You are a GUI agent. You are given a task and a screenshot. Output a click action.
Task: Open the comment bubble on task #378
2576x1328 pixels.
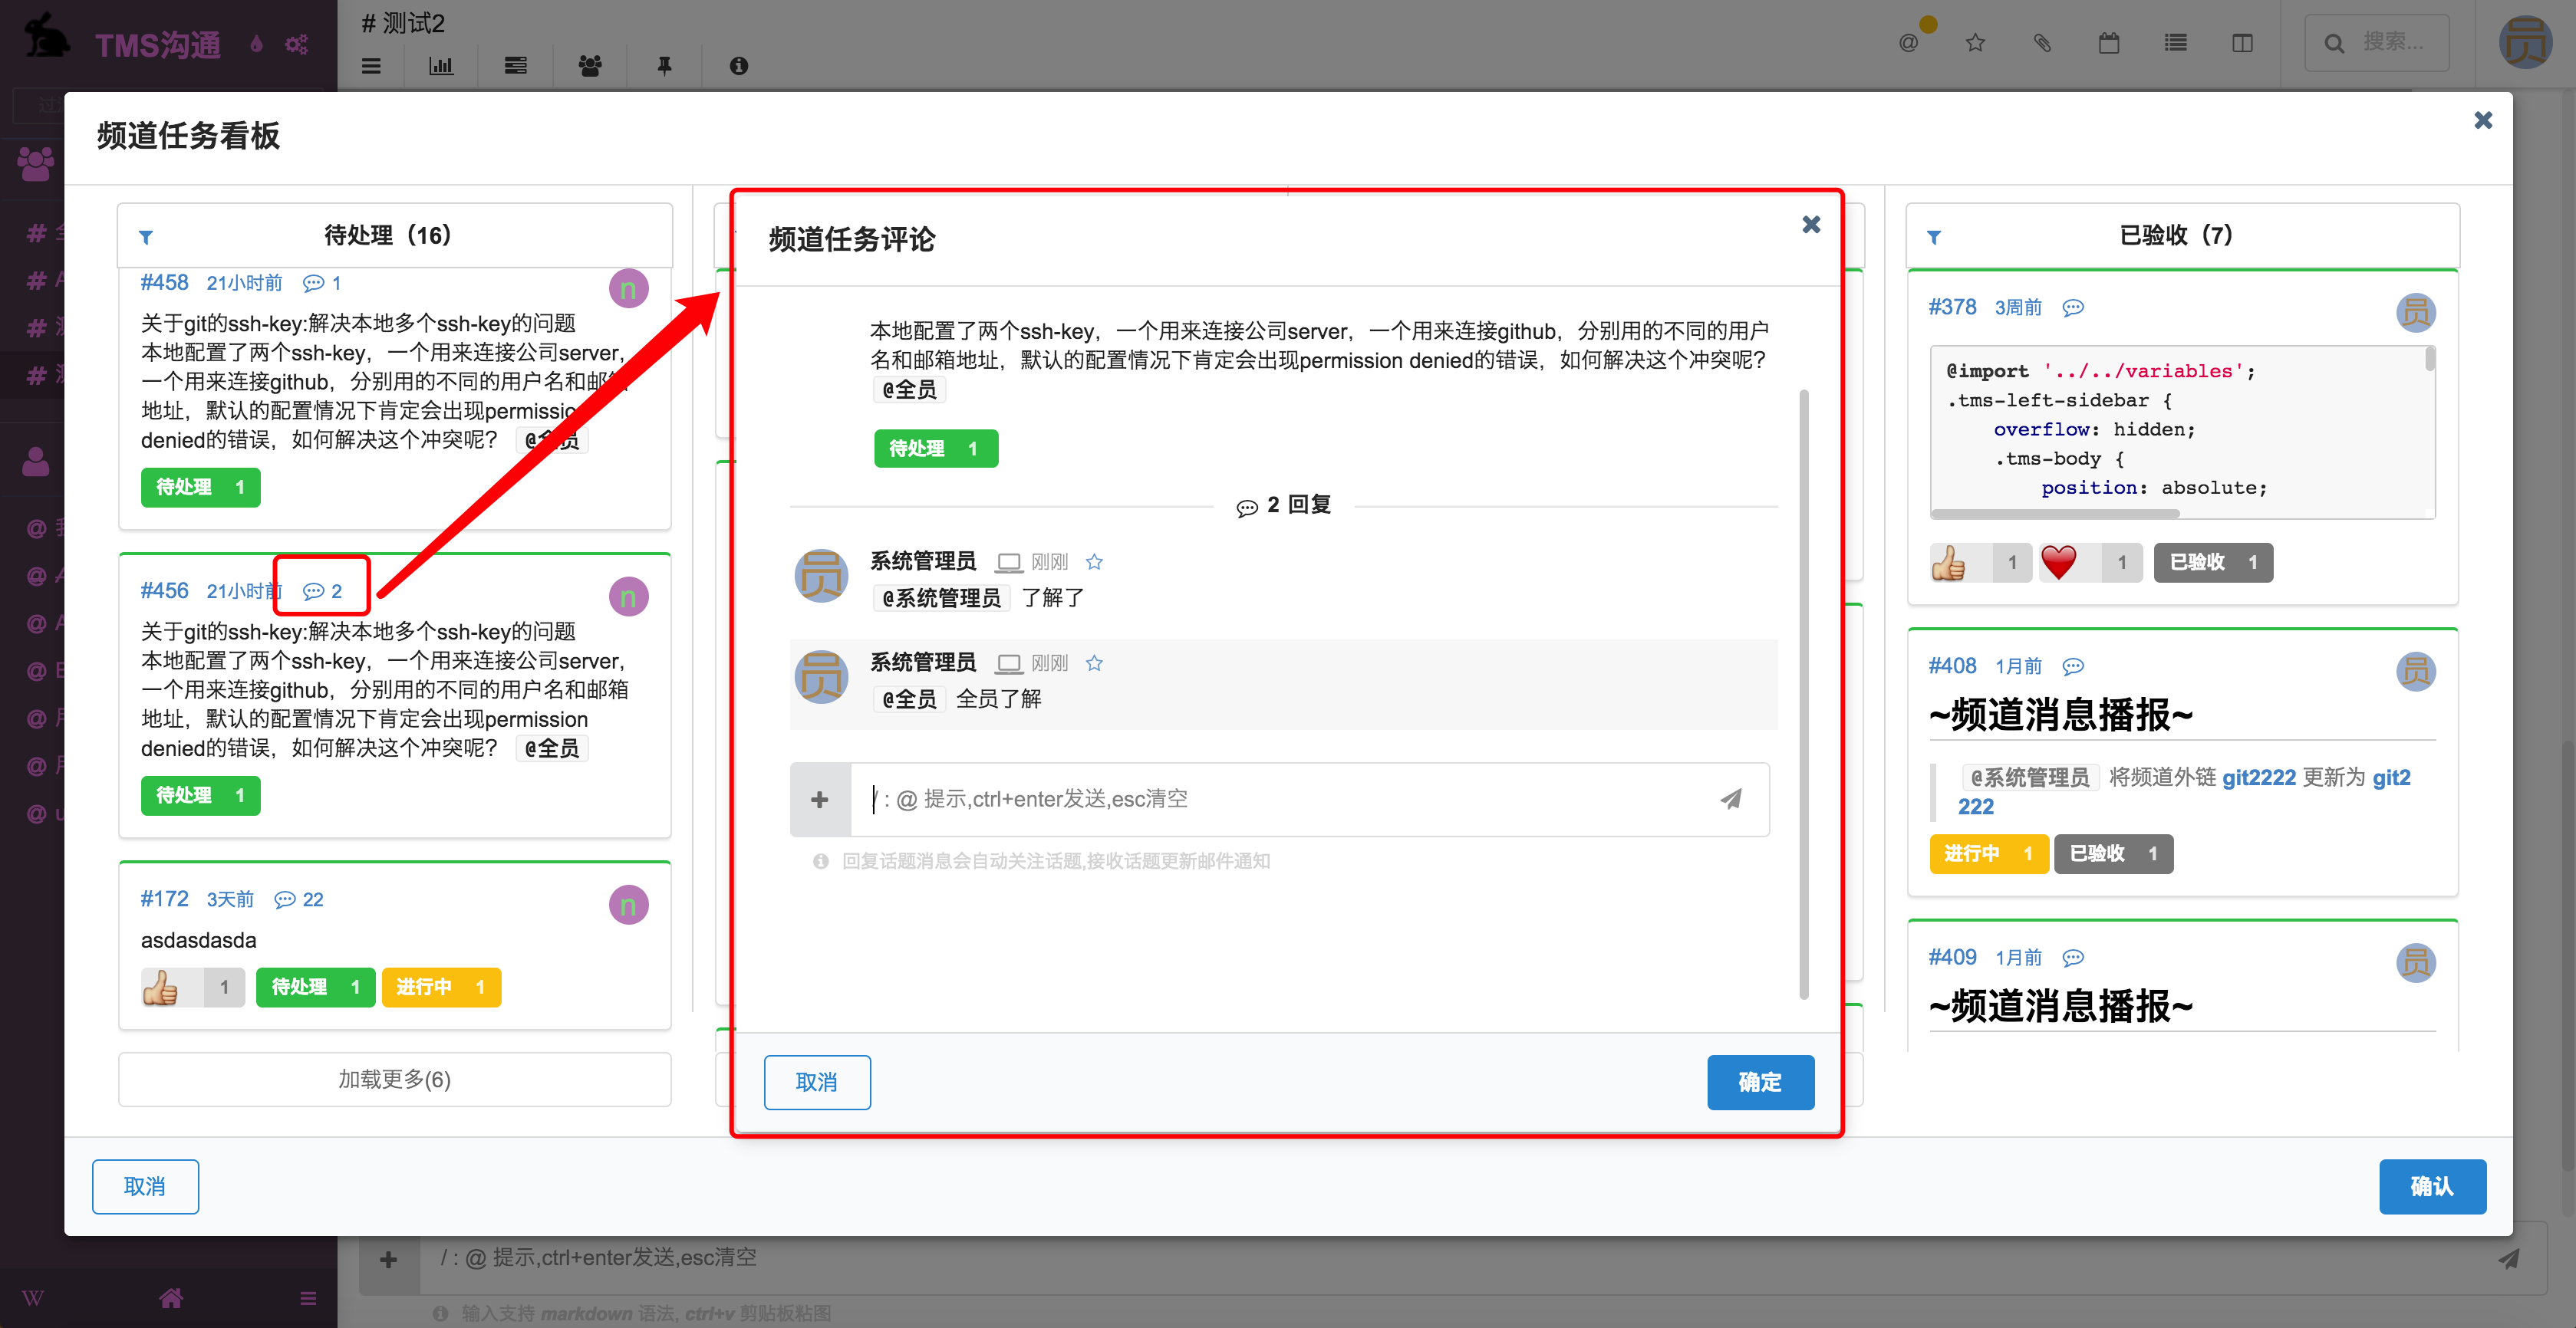coord(2073,307)
